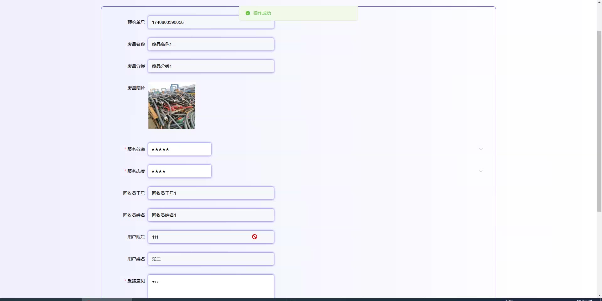Click the 预约单号 label
The image size is (602, 301).
pyautogui.click(x=136, y=22)
